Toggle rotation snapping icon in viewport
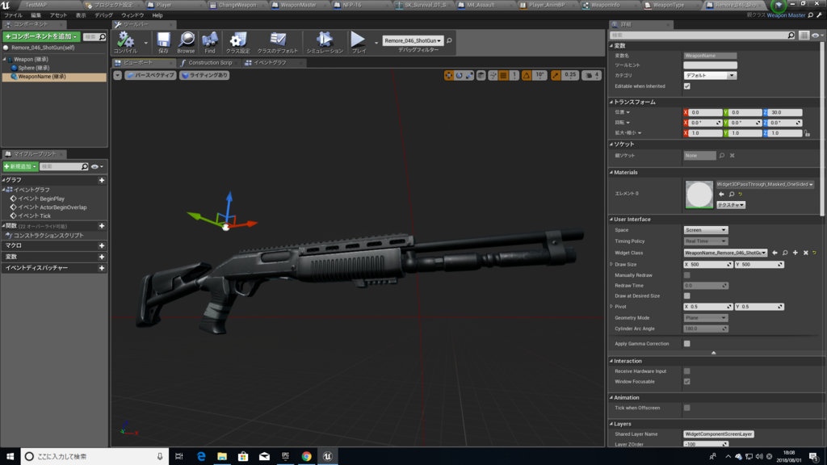Screen dimensions: 827x465 pos(527,75)
